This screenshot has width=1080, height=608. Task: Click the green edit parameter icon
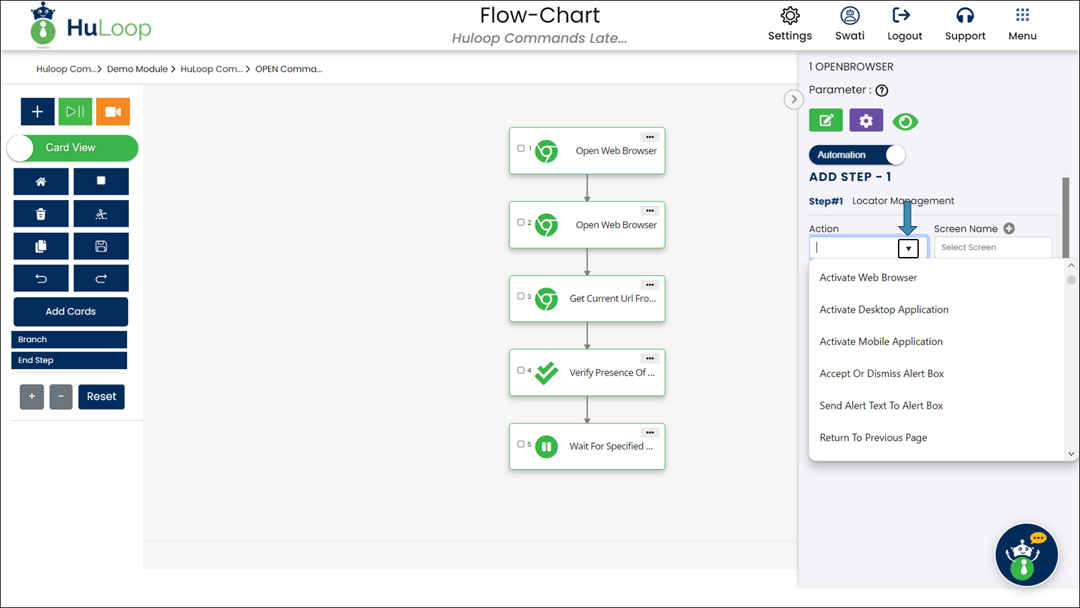(x=825, y=121)
